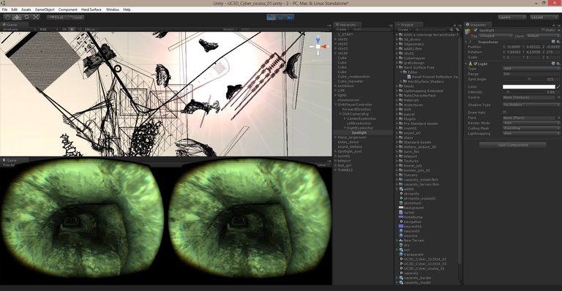Viewport: 562px width, 291px height.
Task: Click the Light component lamp icon
Action: point(471,64)
